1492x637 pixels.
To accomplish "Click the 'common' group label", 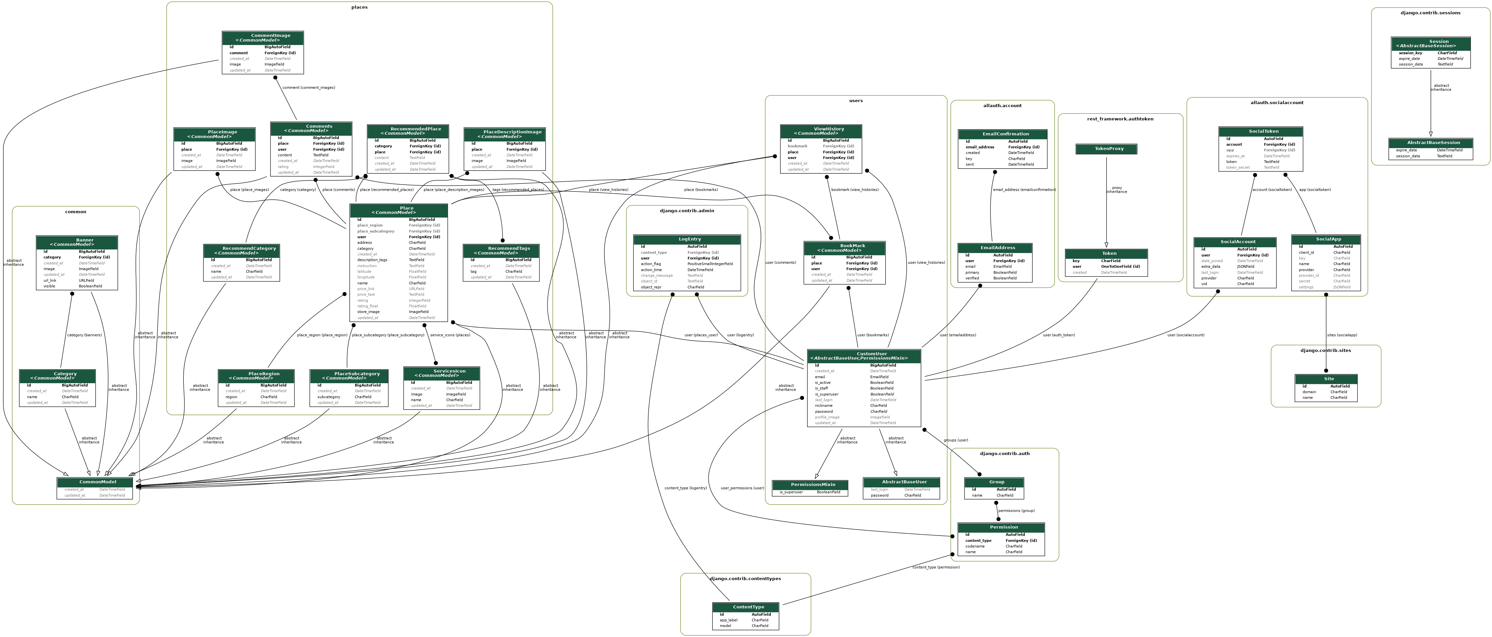I will coord(76,212).
